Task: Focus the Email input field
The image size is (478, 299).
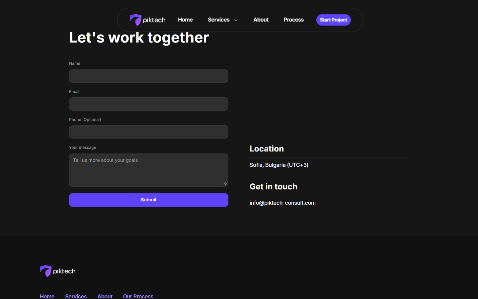Action: point(149,104)
